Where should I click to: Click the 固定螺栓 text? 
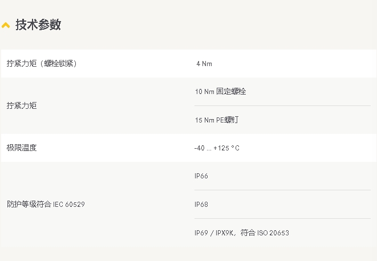231,92
